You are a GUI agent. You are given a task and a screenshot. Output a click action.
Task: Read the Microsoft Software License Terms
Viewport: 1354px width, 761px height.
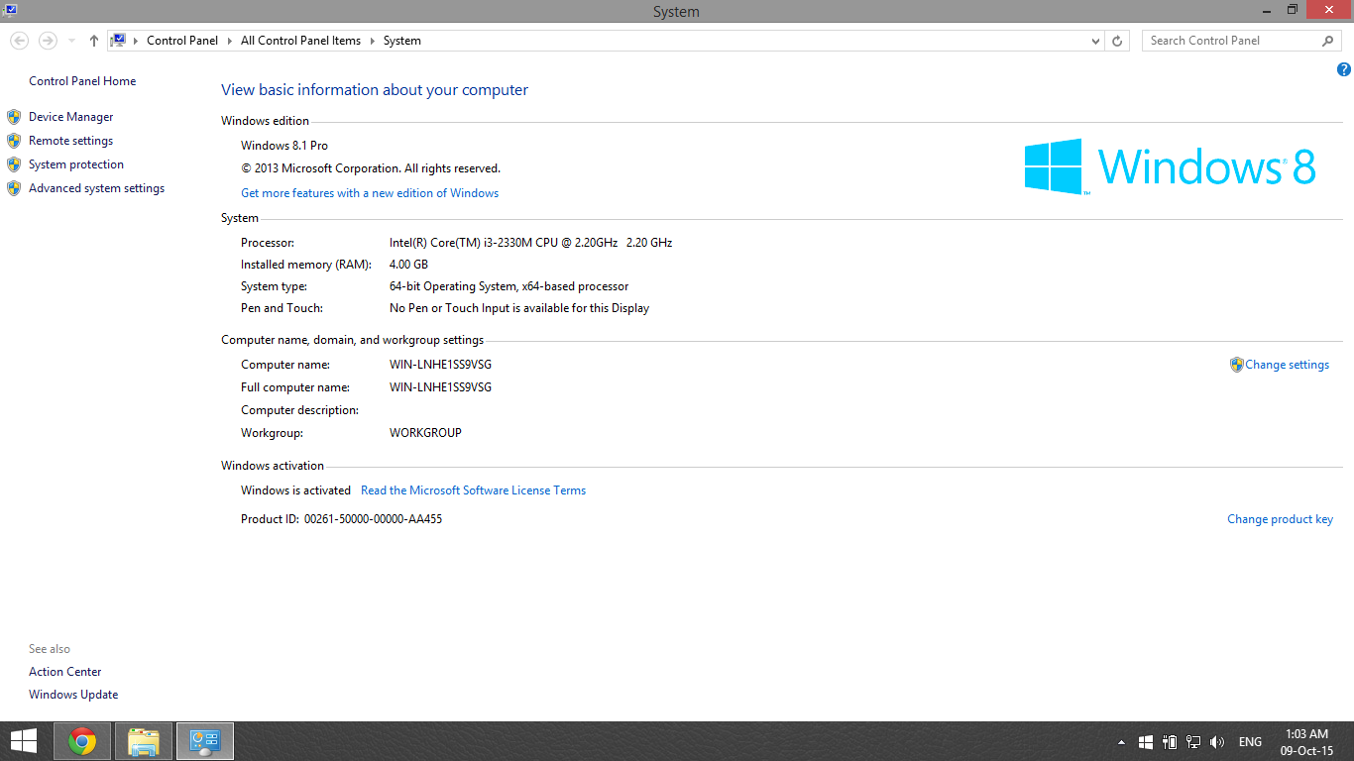[x=473, y=490]
